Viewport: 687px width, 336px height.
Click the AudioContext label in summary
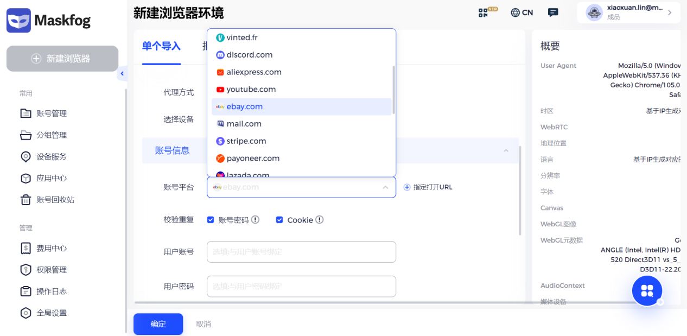[563, 286]
